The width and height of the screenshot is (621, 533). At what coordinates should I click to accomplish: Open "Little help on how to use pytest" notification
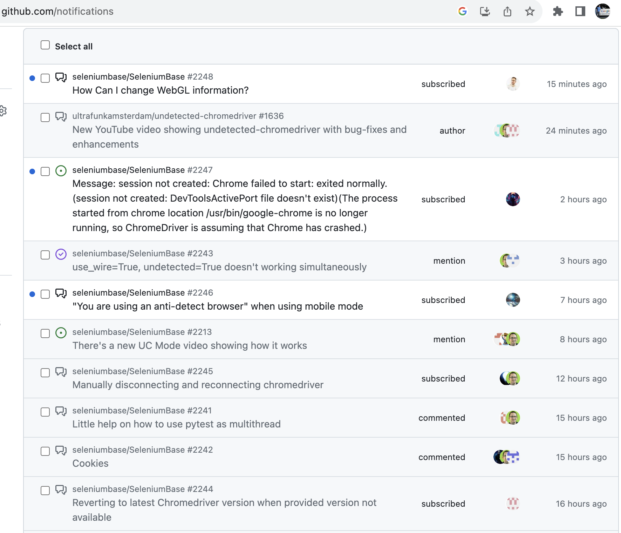click(x=177, y=424)
